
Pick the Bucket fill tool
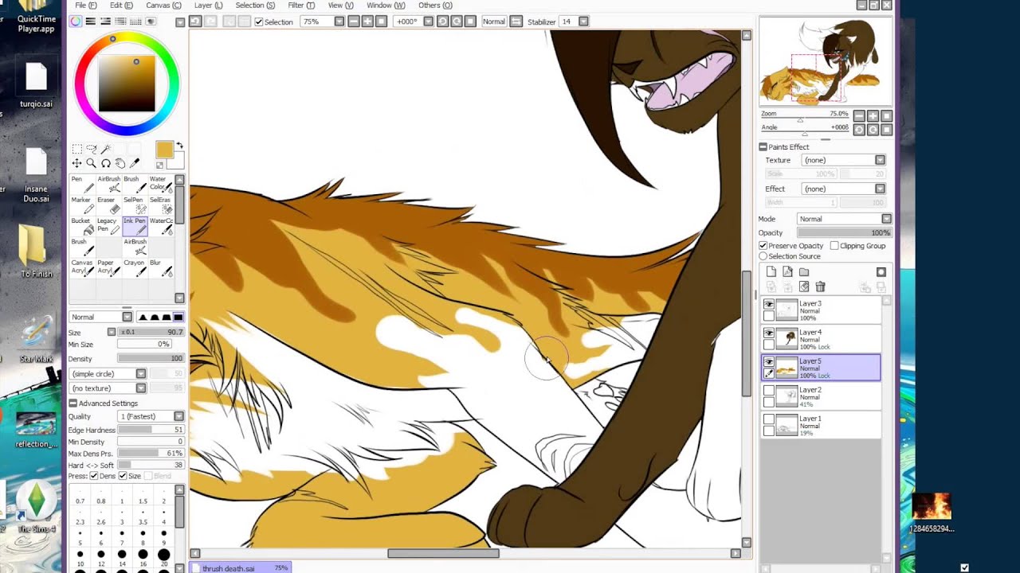[x=83, y=226]
